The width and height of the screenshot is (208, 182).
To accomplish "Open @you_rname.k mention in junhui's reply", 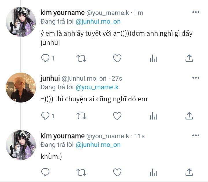I will tap(97, 87).
